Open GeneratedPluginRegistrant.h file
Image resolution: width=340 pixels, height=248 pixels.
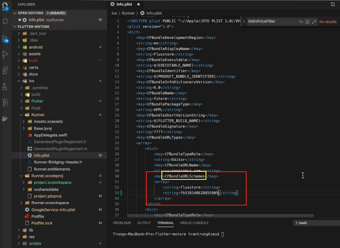[x=60, y=142]
